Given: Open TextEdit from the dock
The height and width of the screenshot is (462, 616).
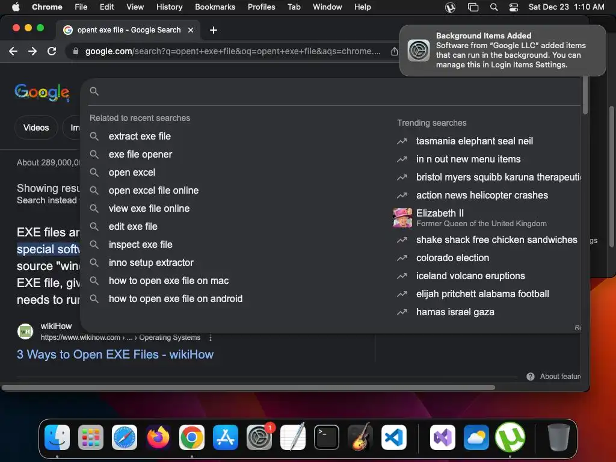Looking at the screenshot, I should [x=293, y=437].
